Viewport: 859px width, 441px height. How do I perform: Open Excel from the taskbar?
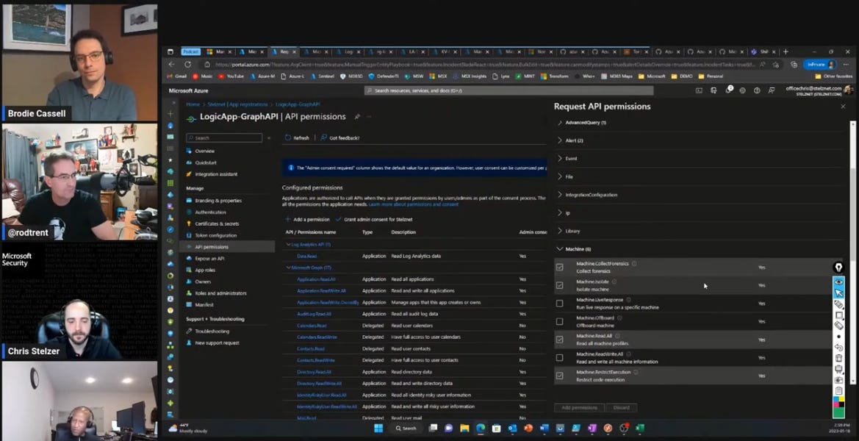point(640,428)
